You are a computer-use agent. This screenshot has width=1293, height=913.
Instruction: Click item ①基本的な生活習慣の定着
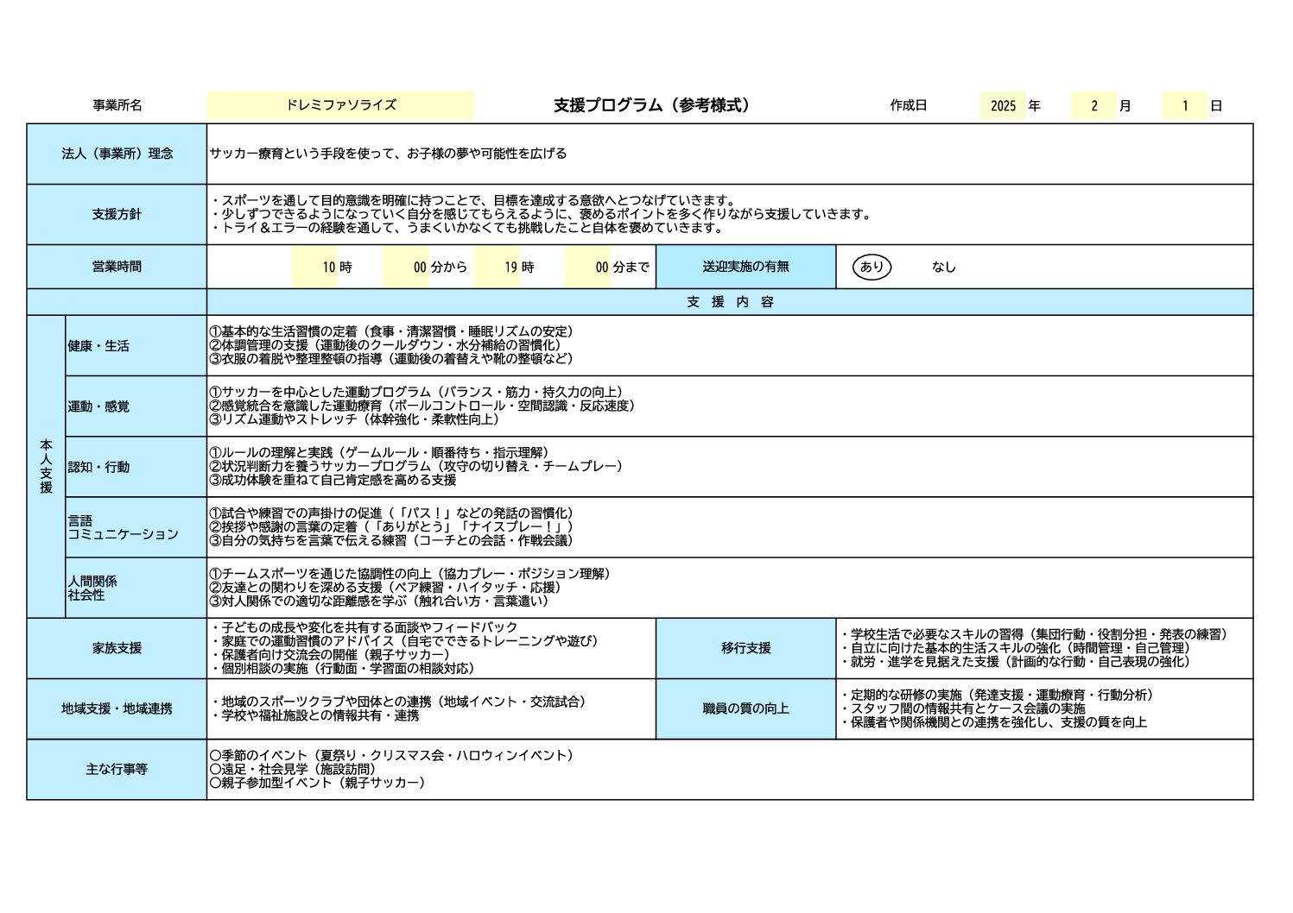click(391, 331)
